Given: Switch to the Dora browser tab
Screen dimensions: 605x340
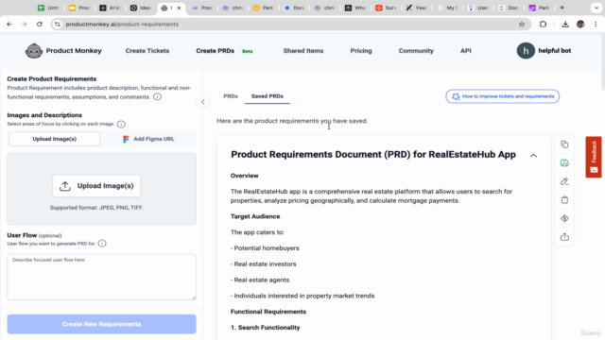Looking at the screenshot, I should (295, 8).
